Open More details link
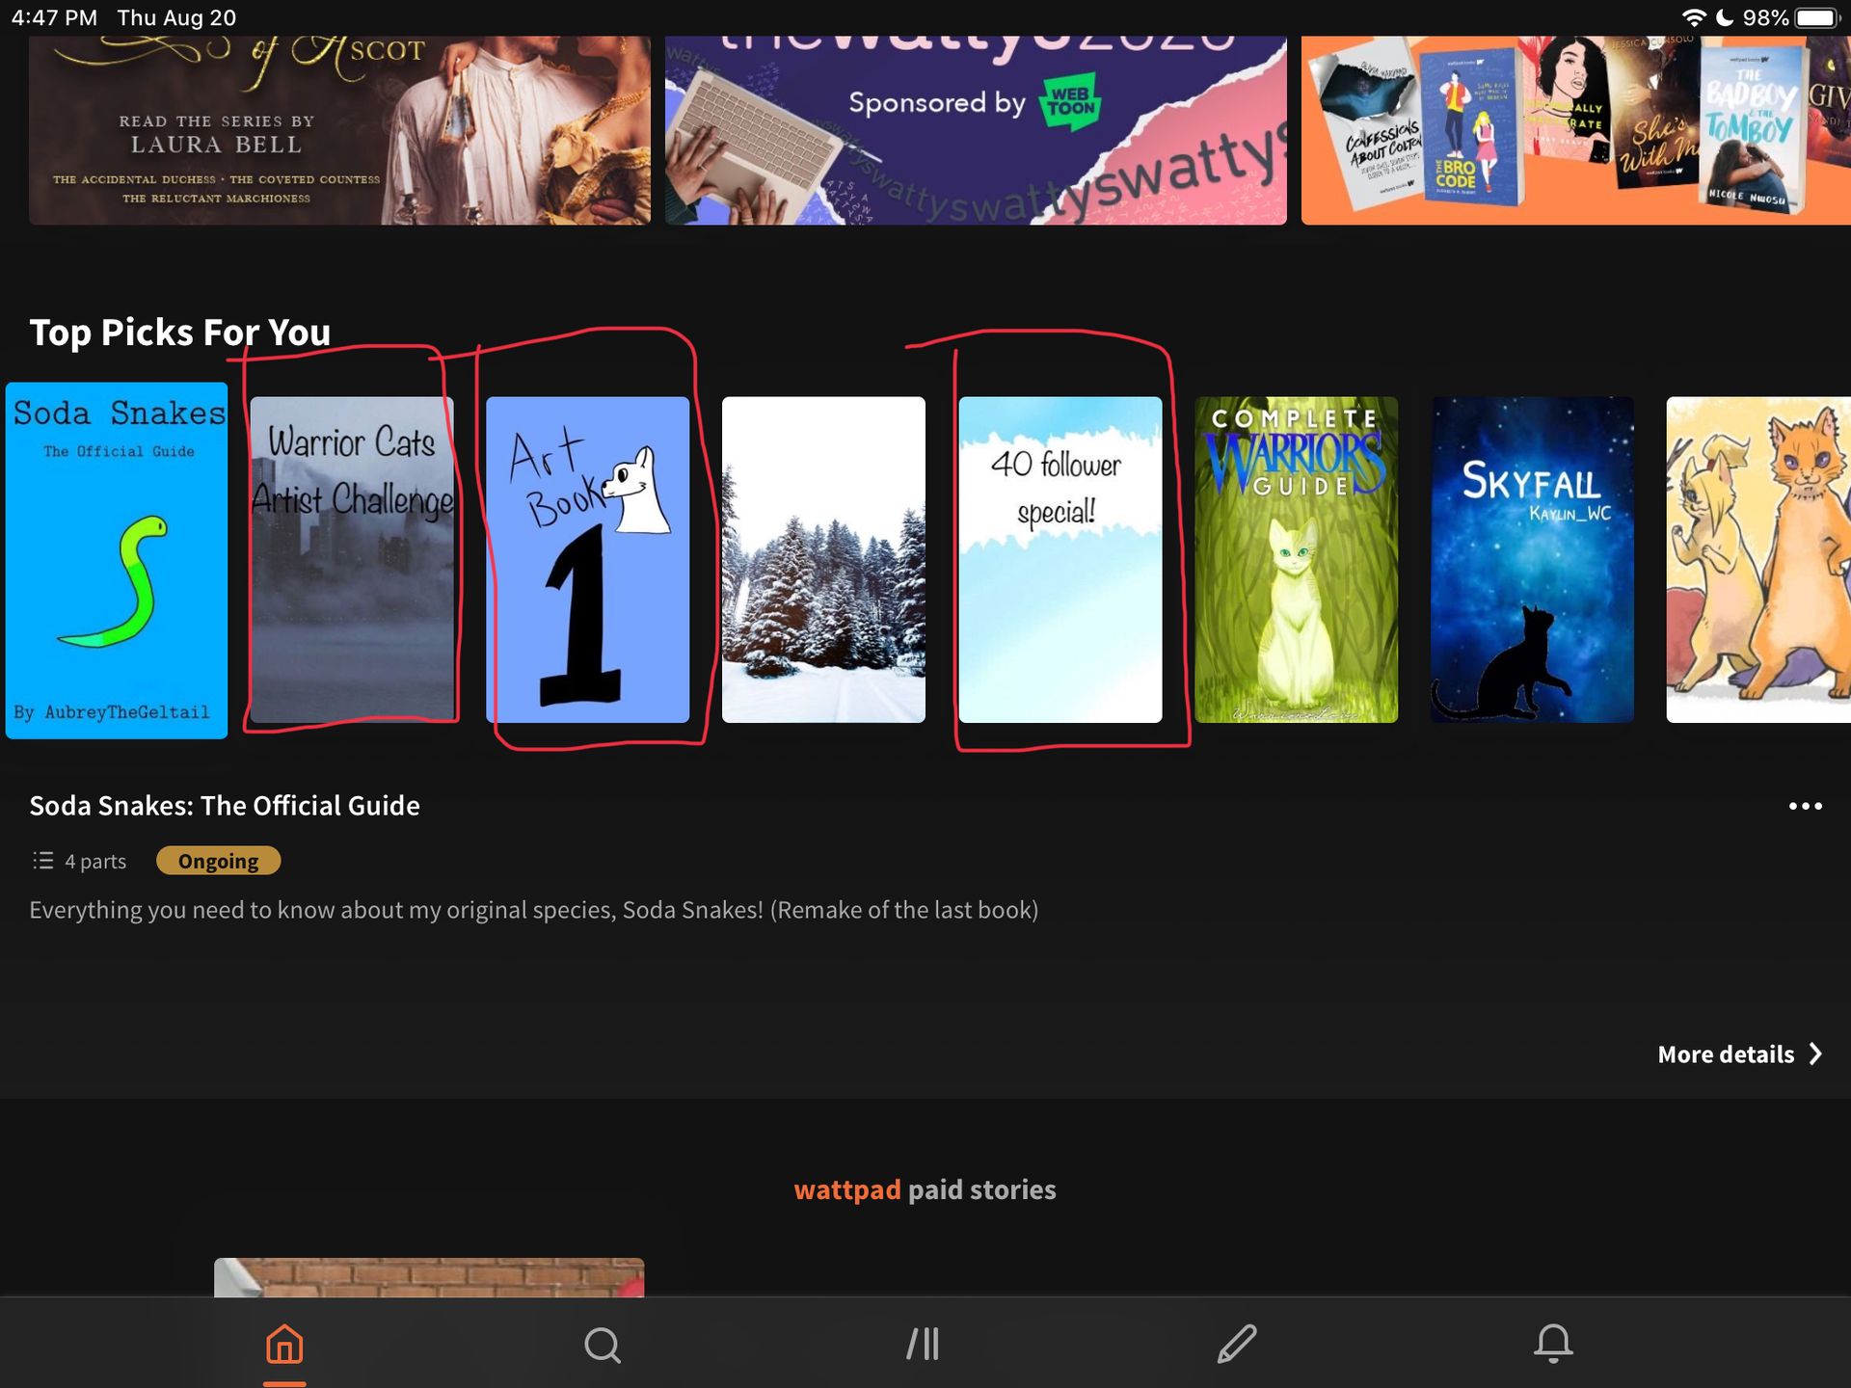Screen dimensions: 1851x1388 point(1739,1054)
